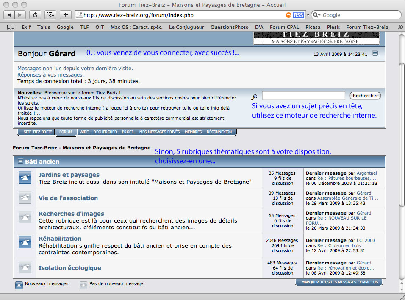Viewport: 405px width, 300px height.
Task: Click the forum search text field
Action: (303, 96)
